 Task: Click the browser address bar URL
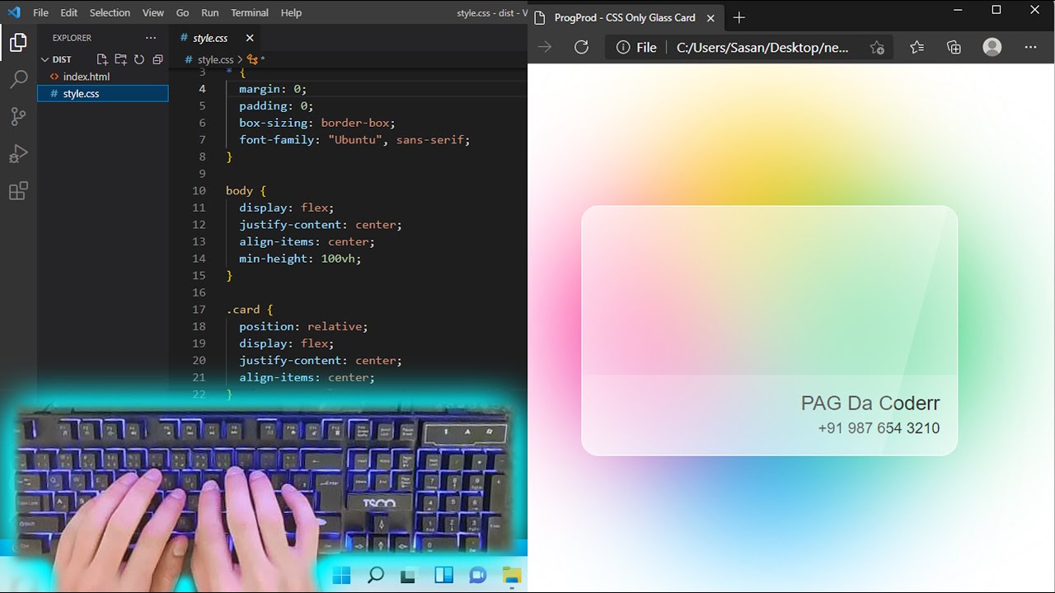pos(762,47)
